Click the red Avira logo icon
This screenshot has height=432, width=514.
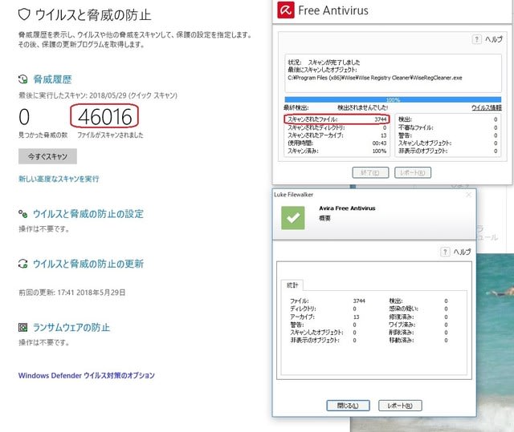click(286, 10)
